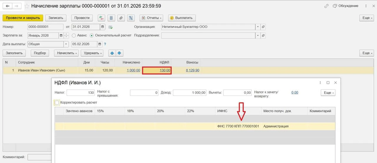Click the Выплатить button

click(182, 18)
